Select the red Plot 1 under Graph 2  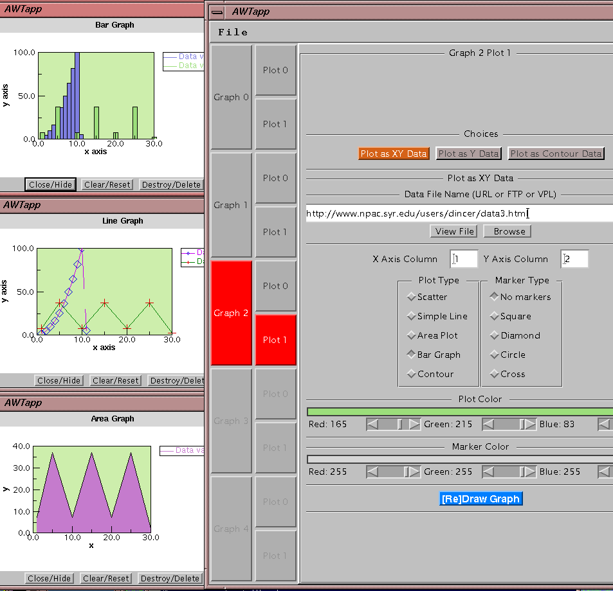[275, 340]
